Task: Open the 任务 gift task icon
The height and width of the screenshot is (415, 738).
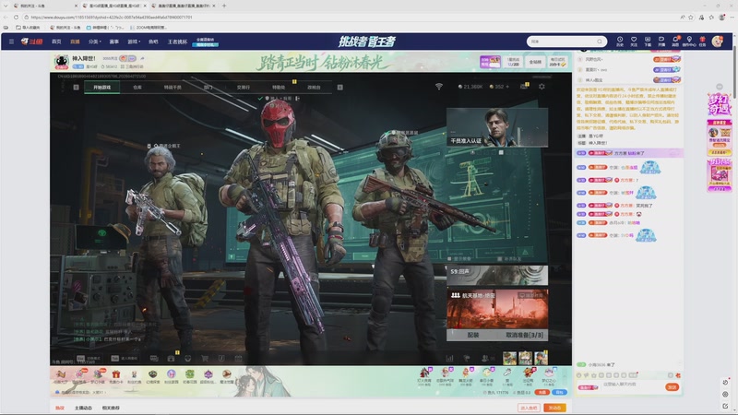Action: coord(702,41)
